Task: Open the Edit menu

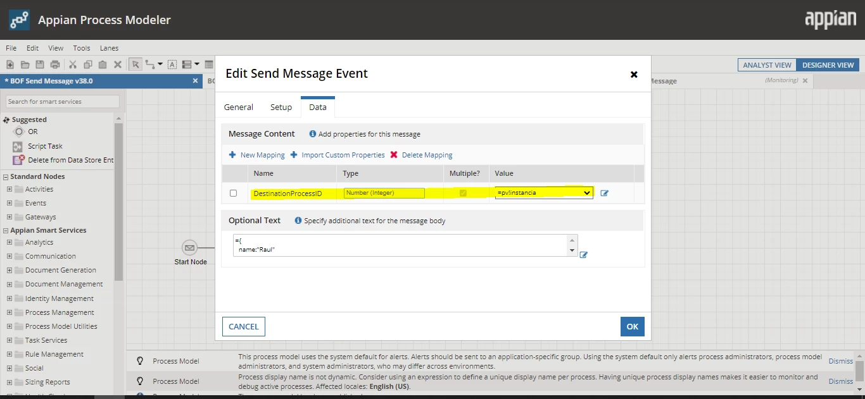Action: (x=32, y=48)
